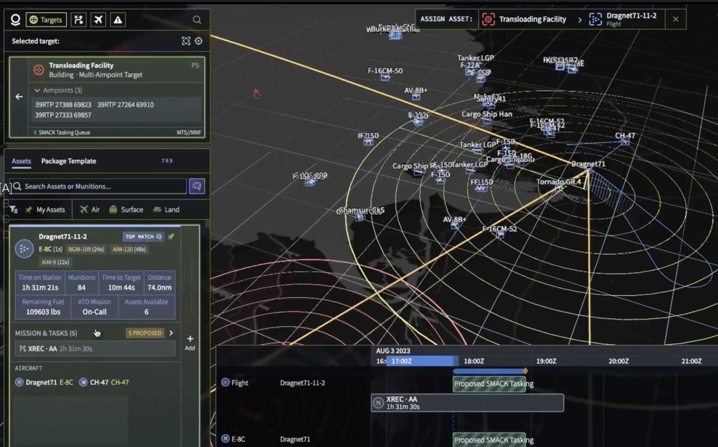The width and height of the screenshot is (718, 447).
Task: Click the Flight row icon in timeline
Action: [225, 382]
